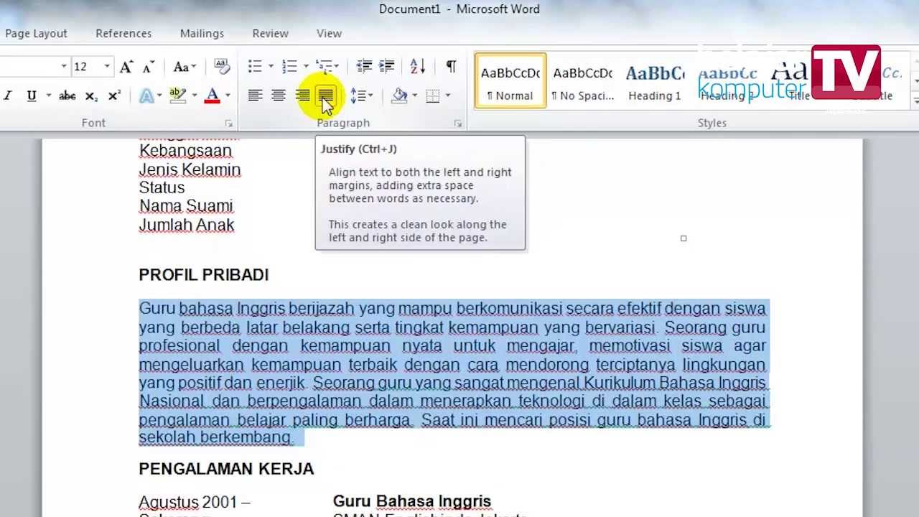The image size is (919, 517).
Task: Click the Guru Bahasa Inggris job title
Action: coord(412,501)
